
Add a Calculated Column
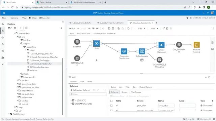[x=80, y=90]
